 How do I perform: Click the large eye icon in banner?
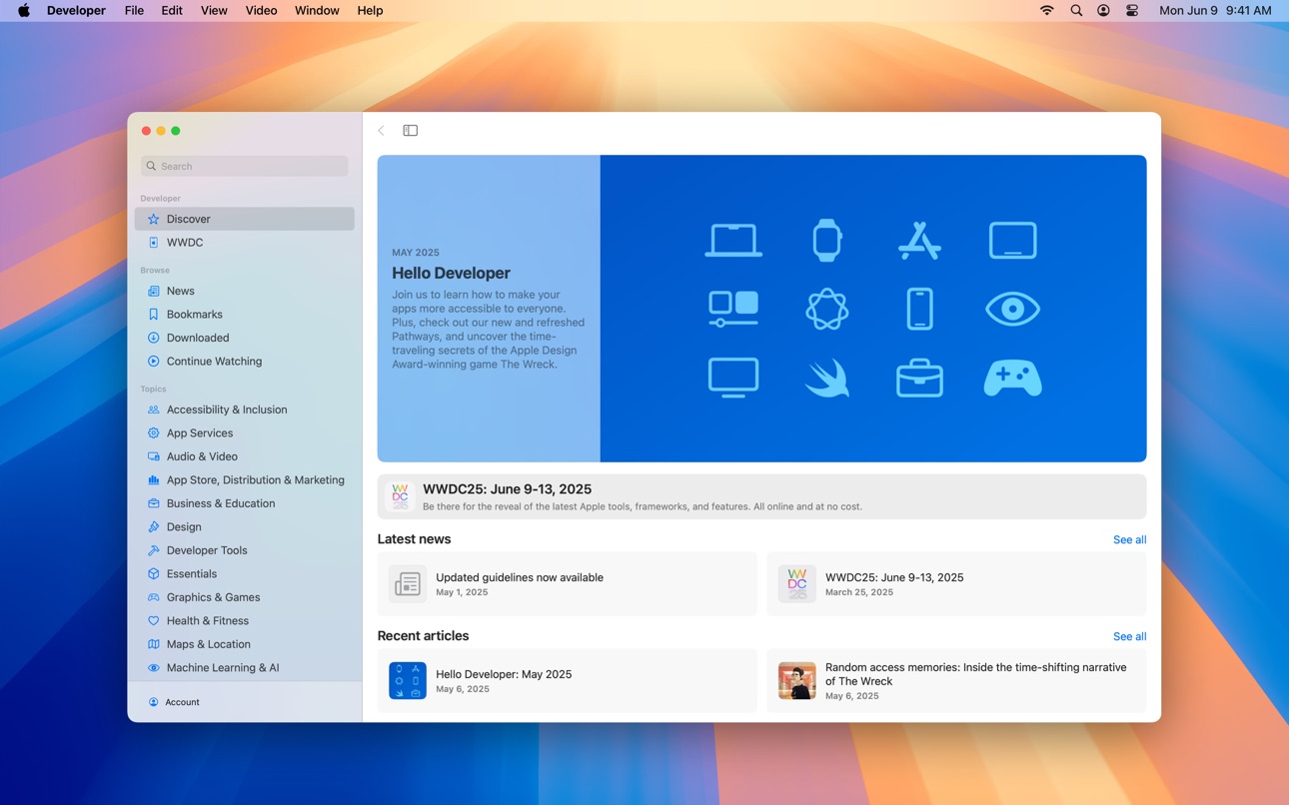pos(1012,309)
